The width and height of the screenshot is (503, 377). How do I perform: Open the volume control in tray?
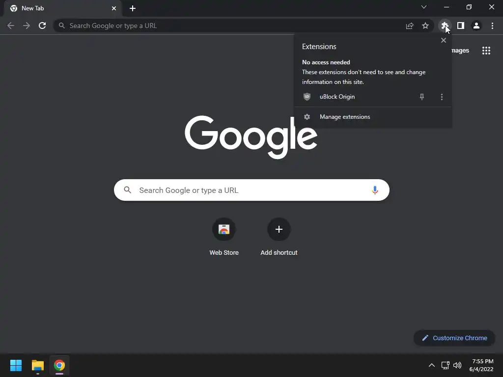pyautogui.click(x=457, y=365)
